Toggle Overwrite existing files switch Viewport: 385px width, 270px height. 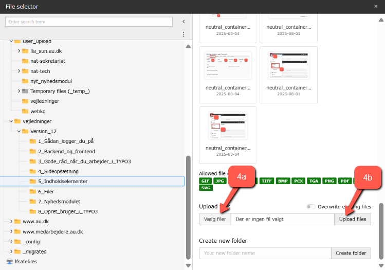(311, 207)
